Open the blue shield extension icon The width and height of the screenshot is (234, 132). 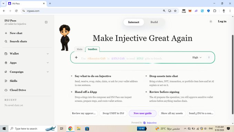208,11
